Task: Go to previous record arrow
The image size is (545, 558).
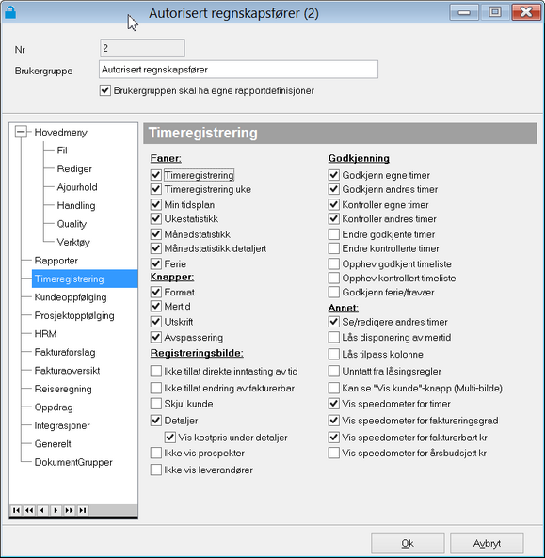Action: click(42, 510)
